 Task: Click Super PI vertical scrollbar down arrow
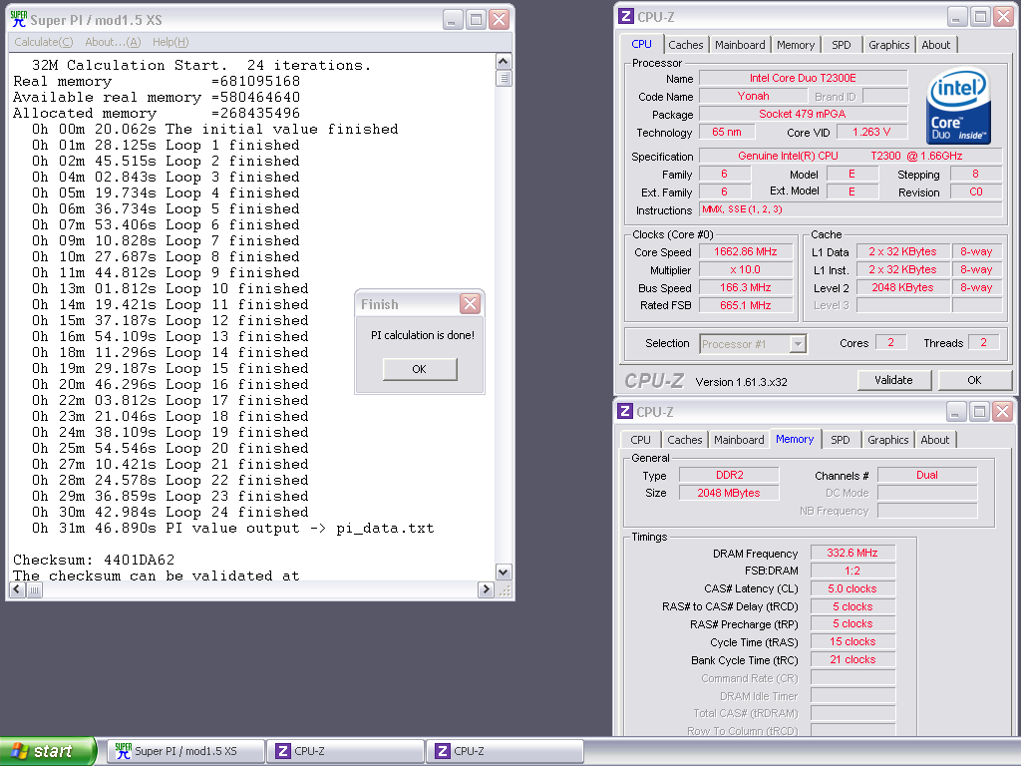[504, 572]
